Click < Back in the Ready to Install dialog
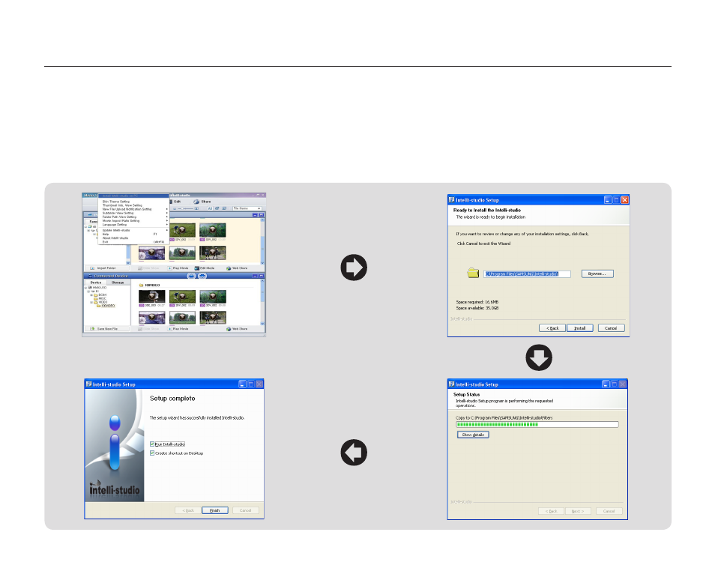Screen dimensions: 715x574 [552, 328]
